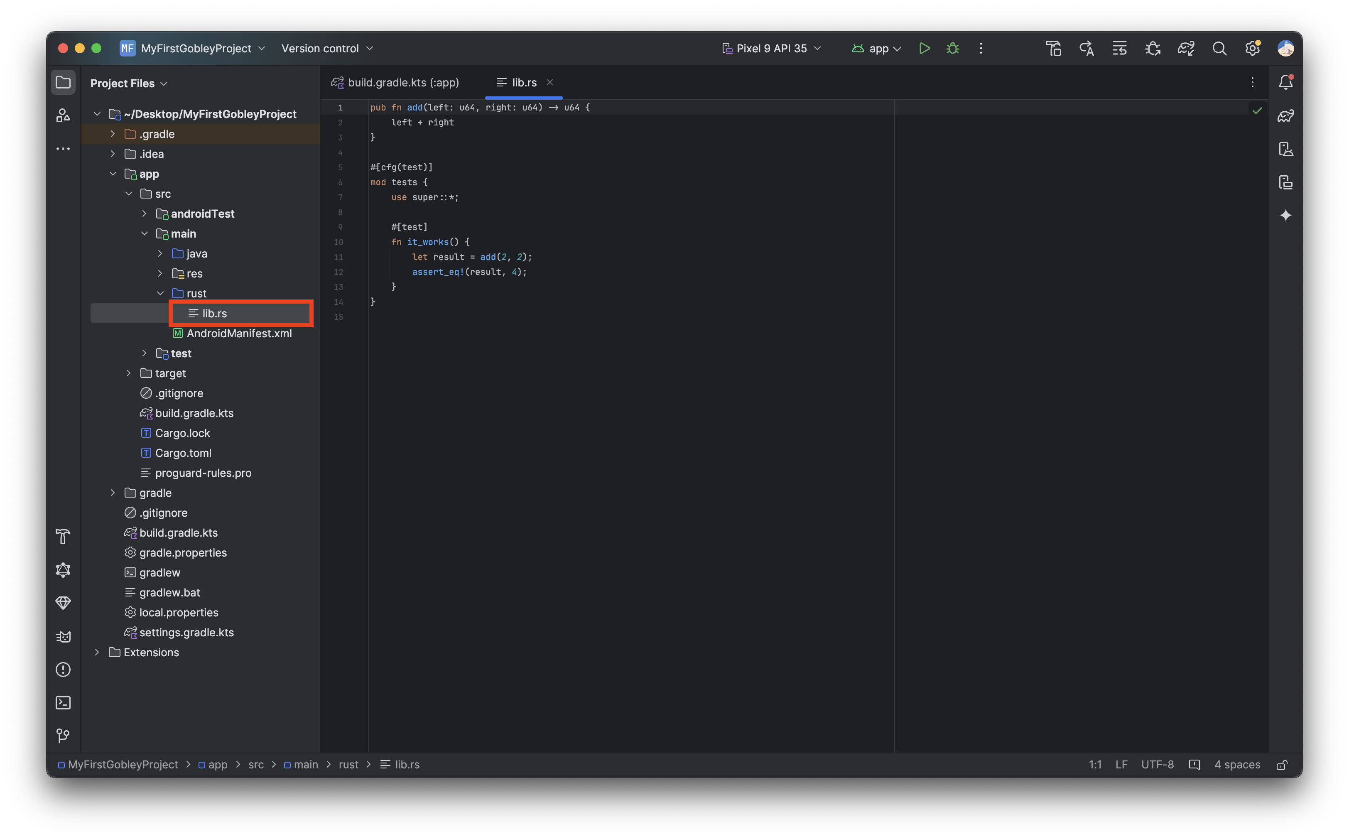
Task: Open the app run configuration dropdown
Action: pyautogui.click(x=876, y=48)
